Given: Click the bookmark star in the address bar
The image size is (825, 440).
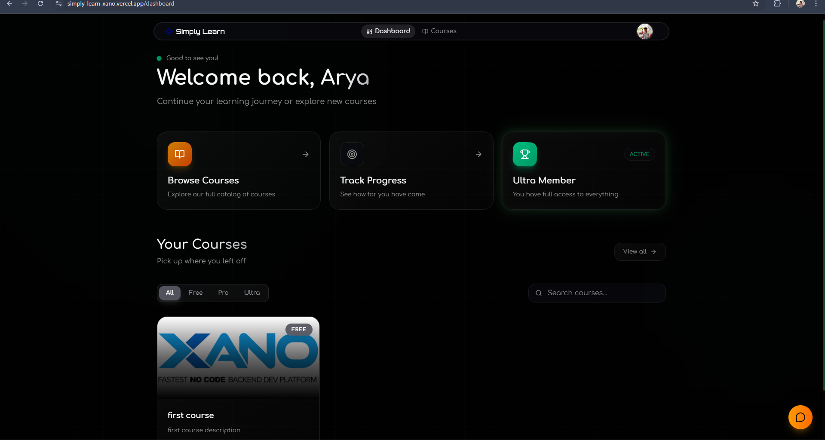Looking at the screenshot, I should tap(755, 3).
